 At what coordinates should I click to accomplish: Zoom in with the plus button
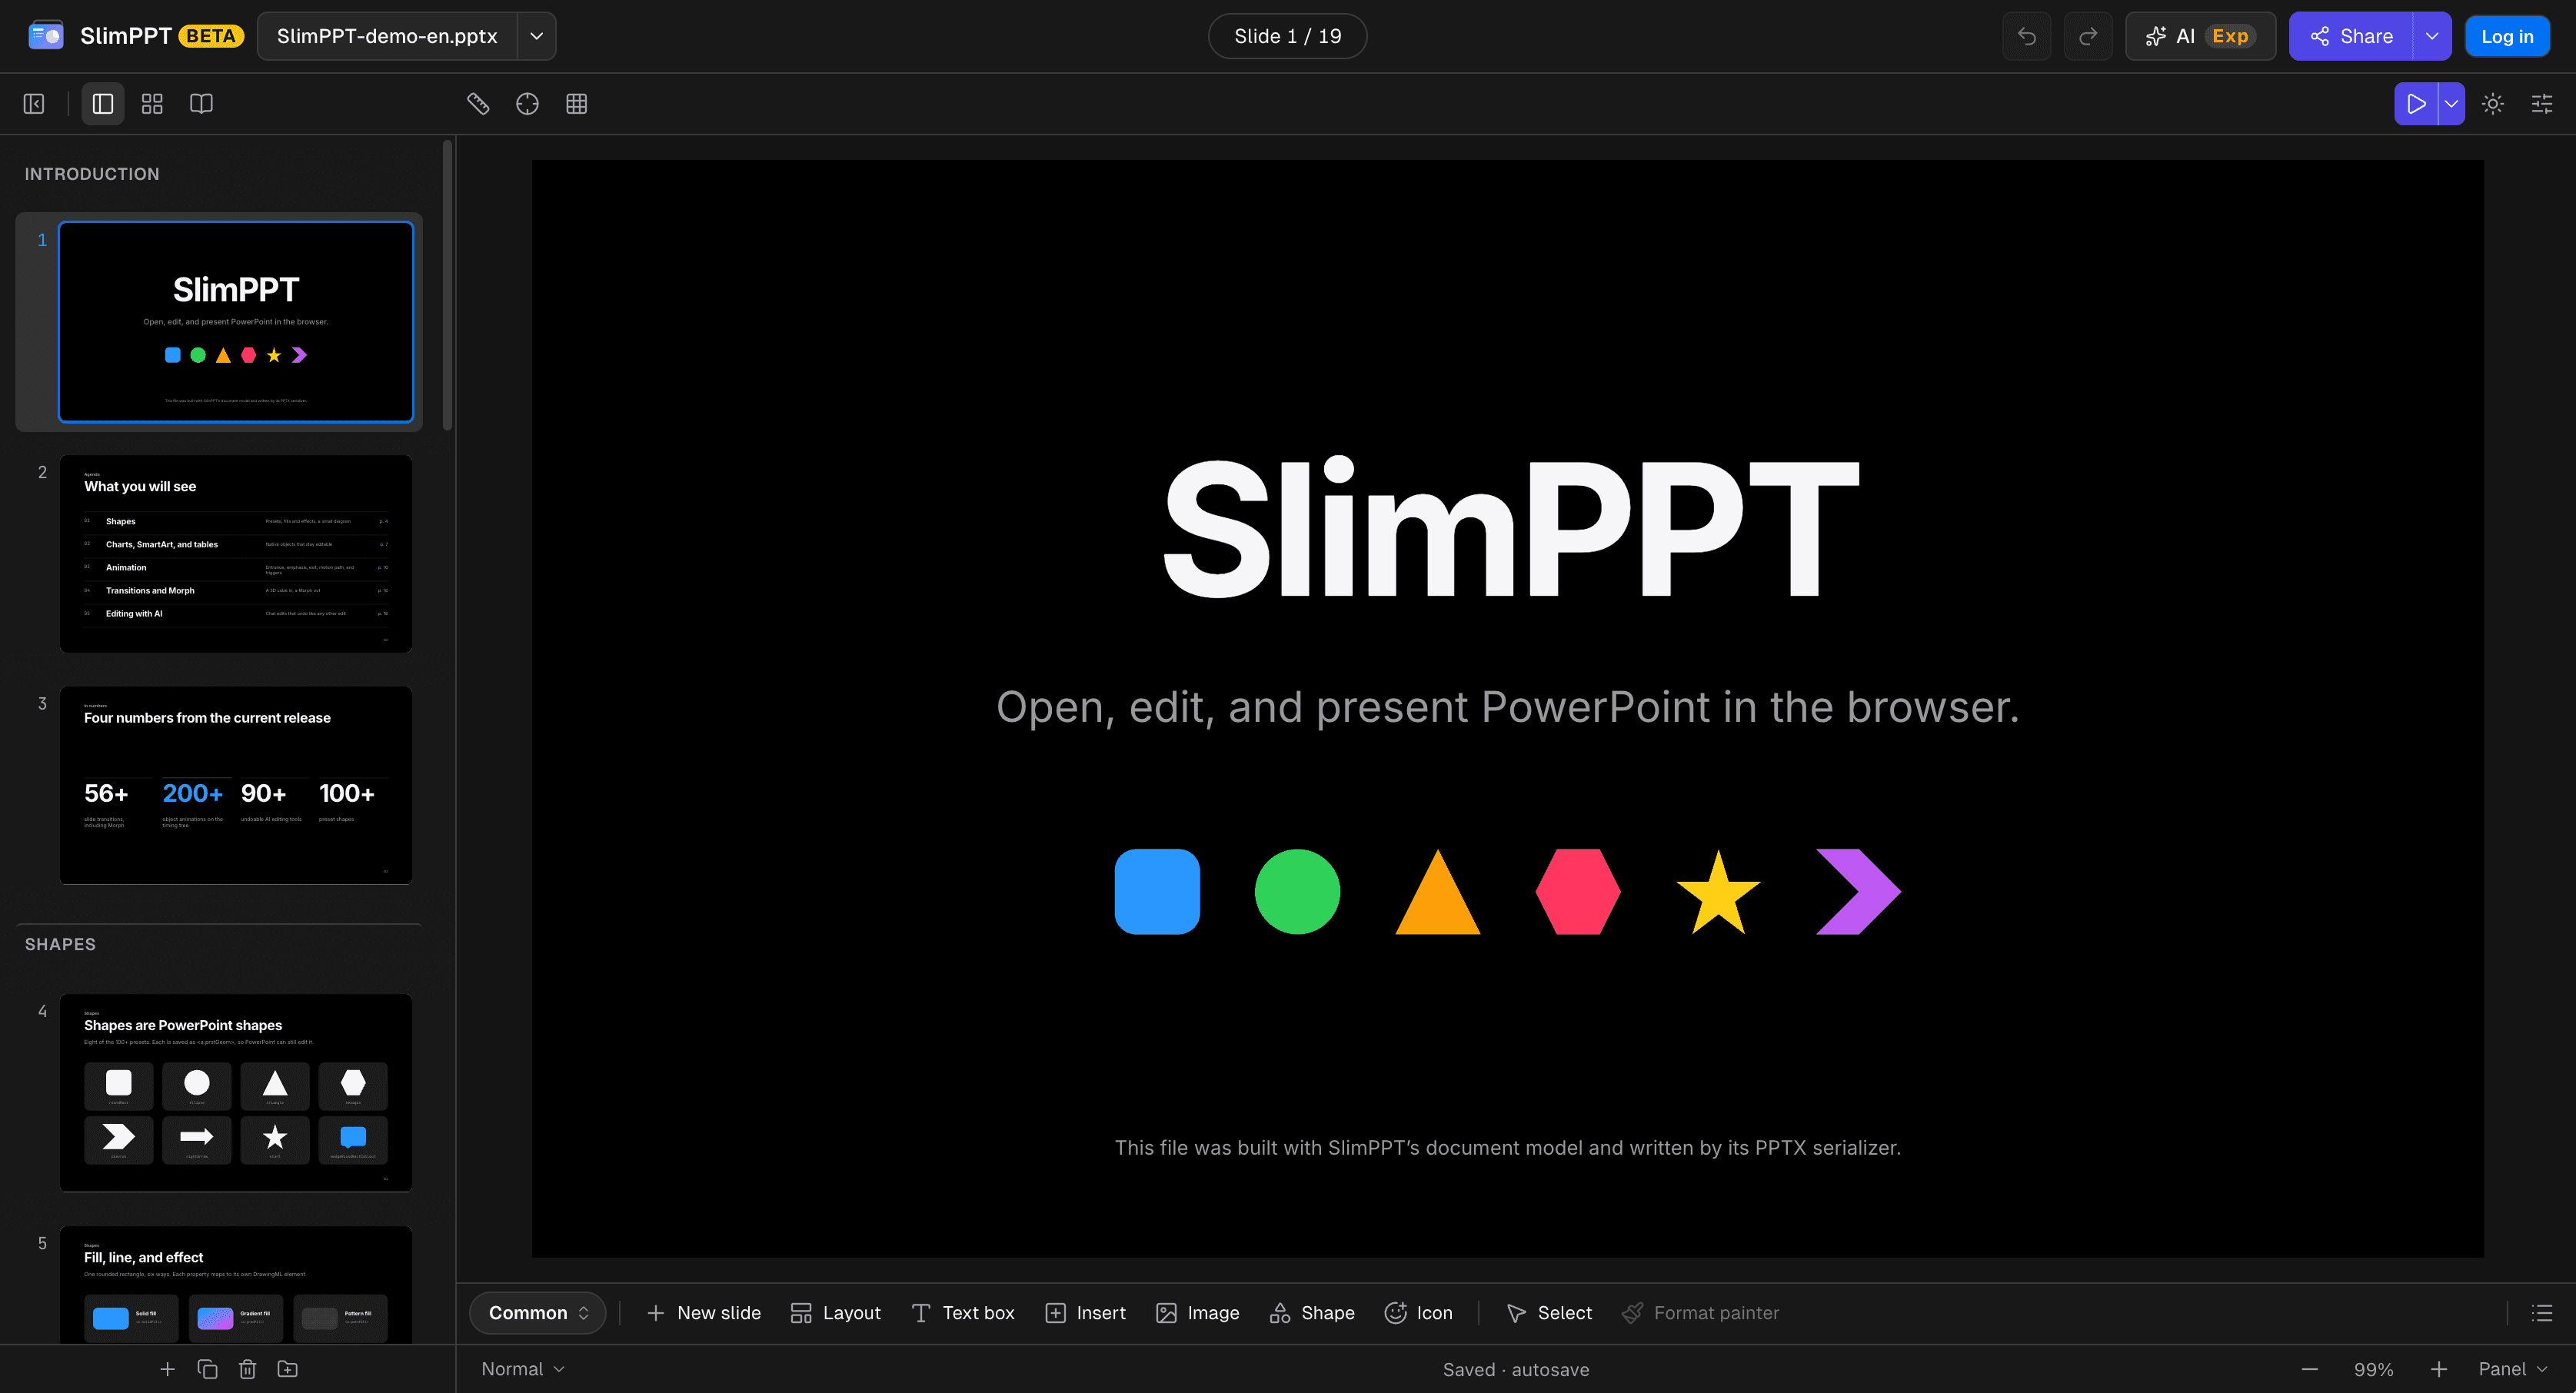[2439, 1369]
